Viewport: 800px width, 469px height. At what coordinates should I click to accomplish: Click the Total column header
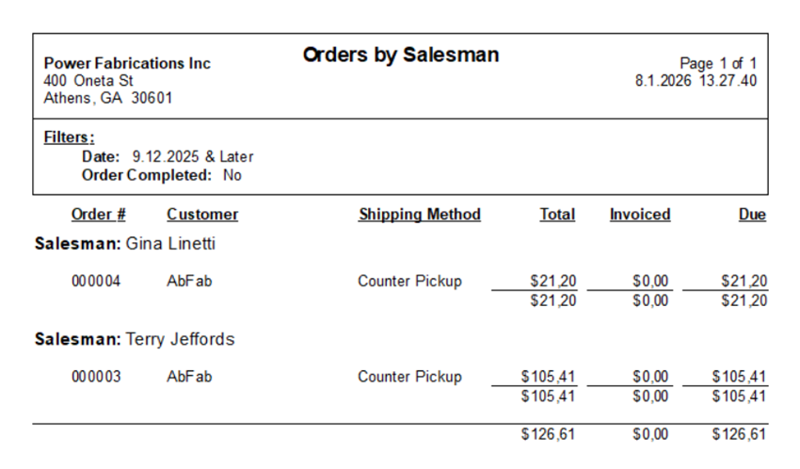pyautogui.click(x=557, y=215)
